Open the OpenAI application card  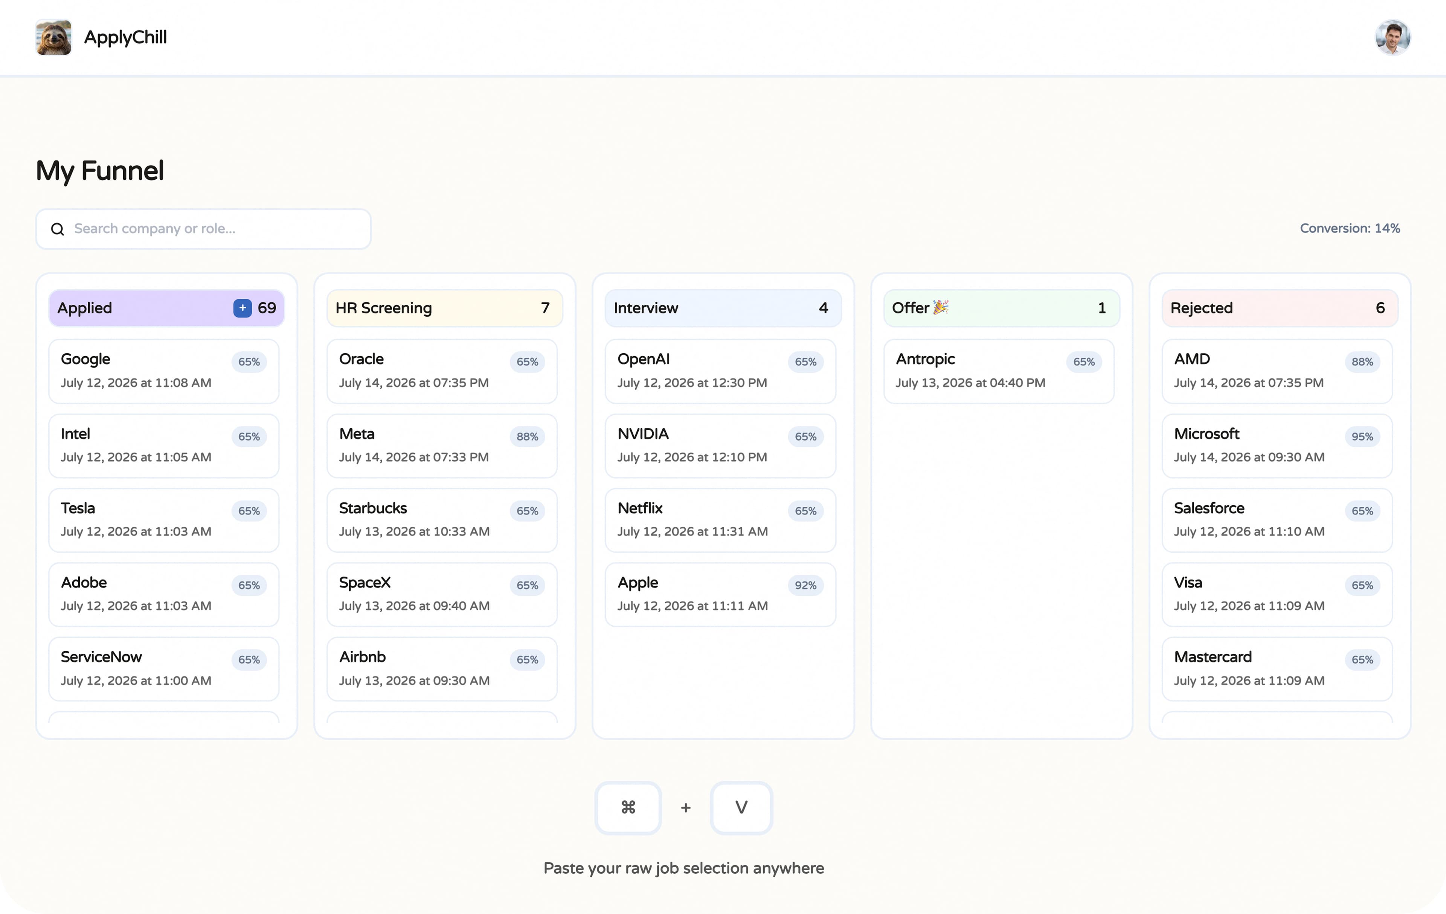(721, 371)
